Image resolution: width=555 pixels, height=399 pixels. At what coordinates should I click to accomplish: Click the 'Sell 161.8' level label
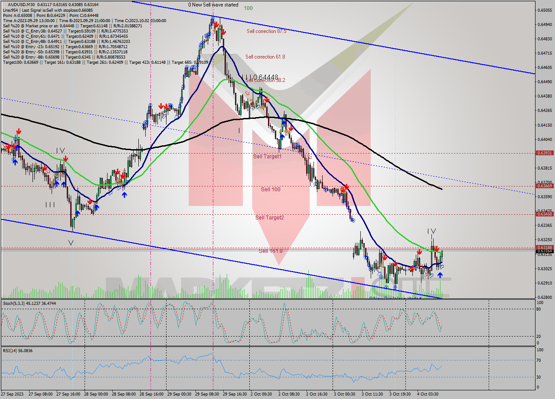[x=271, y=251]
